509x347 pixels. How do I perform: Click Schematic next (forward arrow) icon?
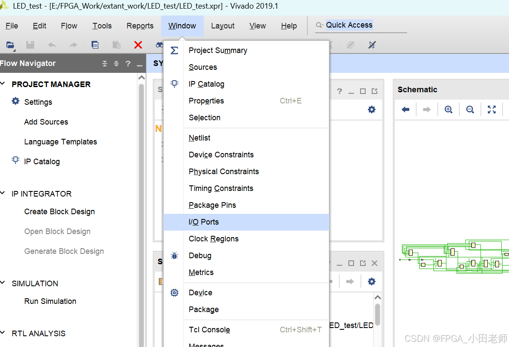click(427, 109)
